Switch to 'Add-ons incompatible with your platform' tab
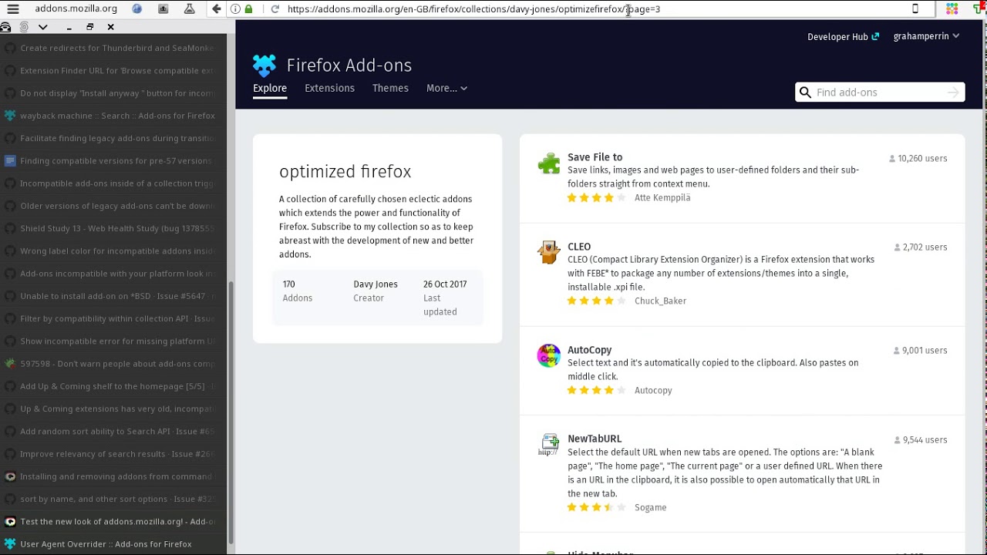This screenshot has height=555, width=987. coord(113,274)
